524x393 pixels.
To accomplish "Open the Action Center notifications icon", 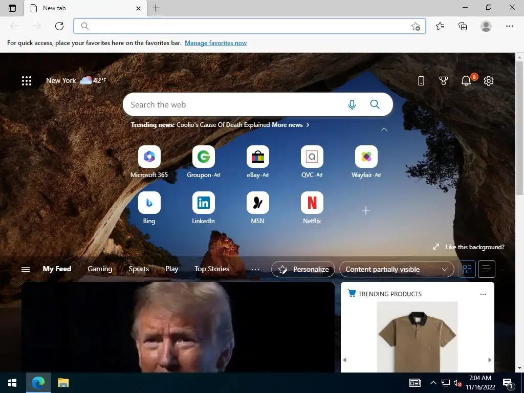I will (x=508, y=383).
